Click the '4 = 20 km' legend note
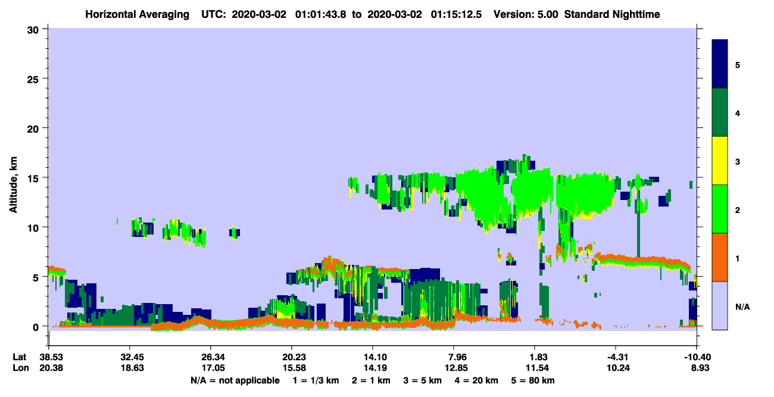 click(477, 380)
